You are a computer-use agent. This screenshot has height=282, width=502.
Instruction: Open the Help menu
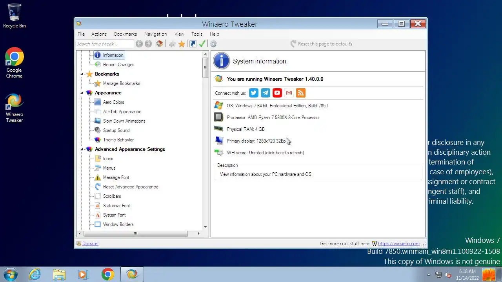[x=214, y=34]
